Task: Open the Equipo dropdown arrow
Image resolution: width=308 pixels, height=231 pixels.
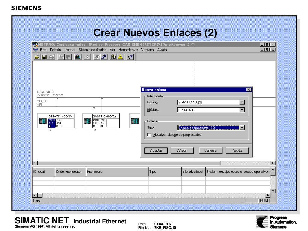Action: [242, 102]
